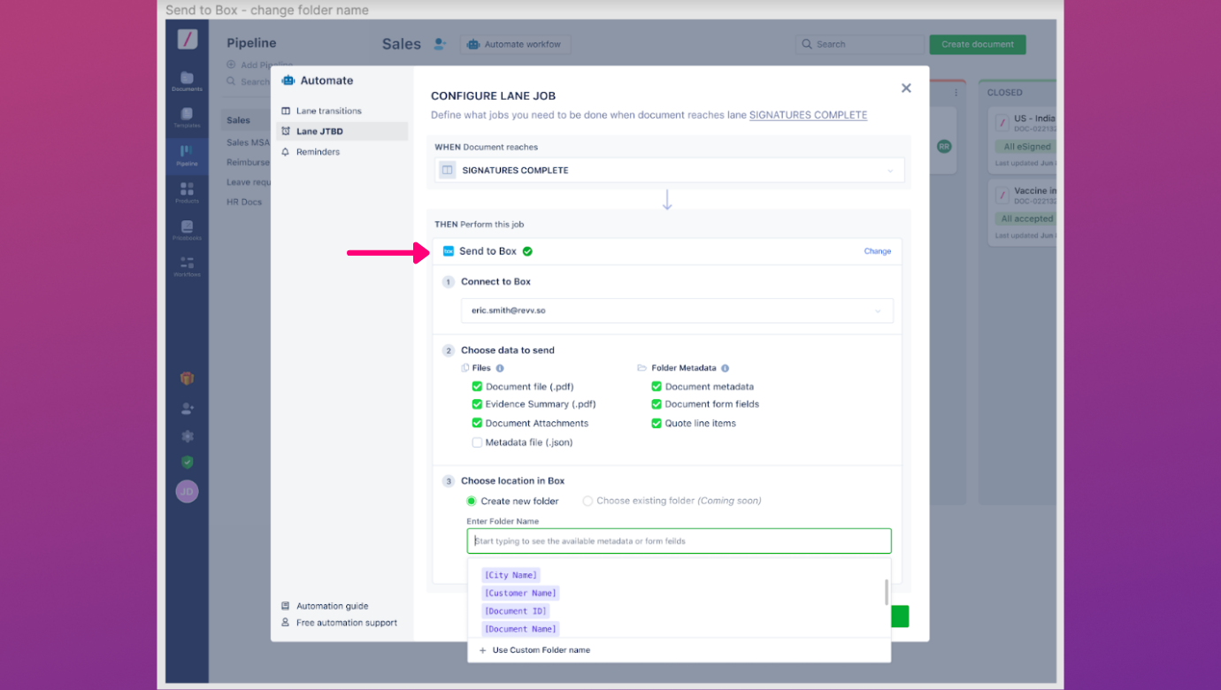The height and width of the screenshot is (690, 1221).
Task: Click the Box logo icon
Action: tap(449, 251)
